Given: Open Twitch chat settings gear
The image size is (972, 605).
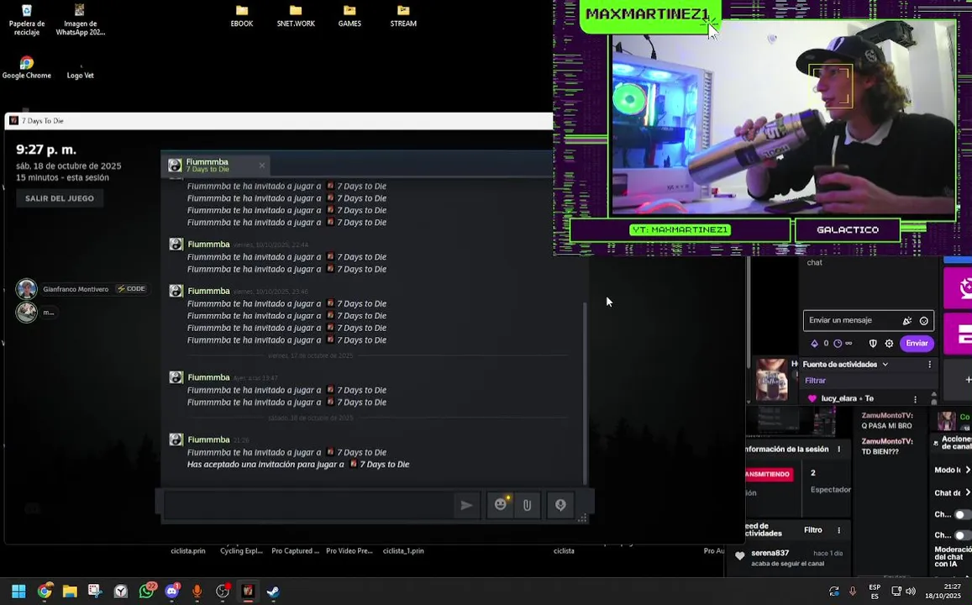Looking at the screenshot, I should point(889,344).
